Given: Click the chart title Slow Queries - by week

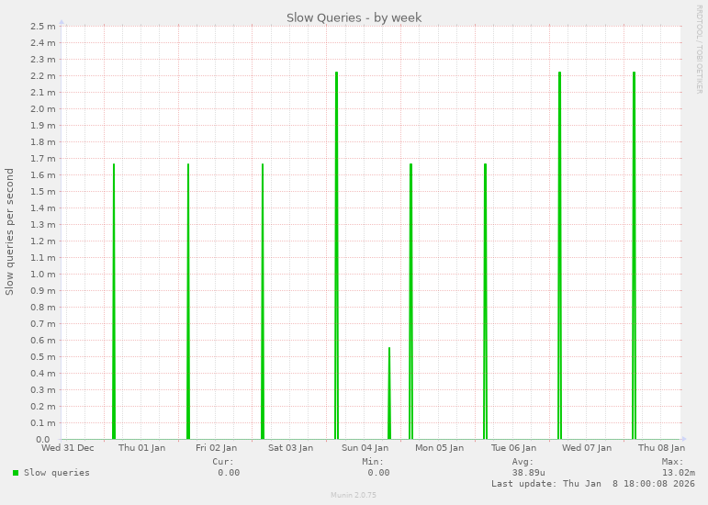Looking at the screenshot, I should [x=354, y=17].
